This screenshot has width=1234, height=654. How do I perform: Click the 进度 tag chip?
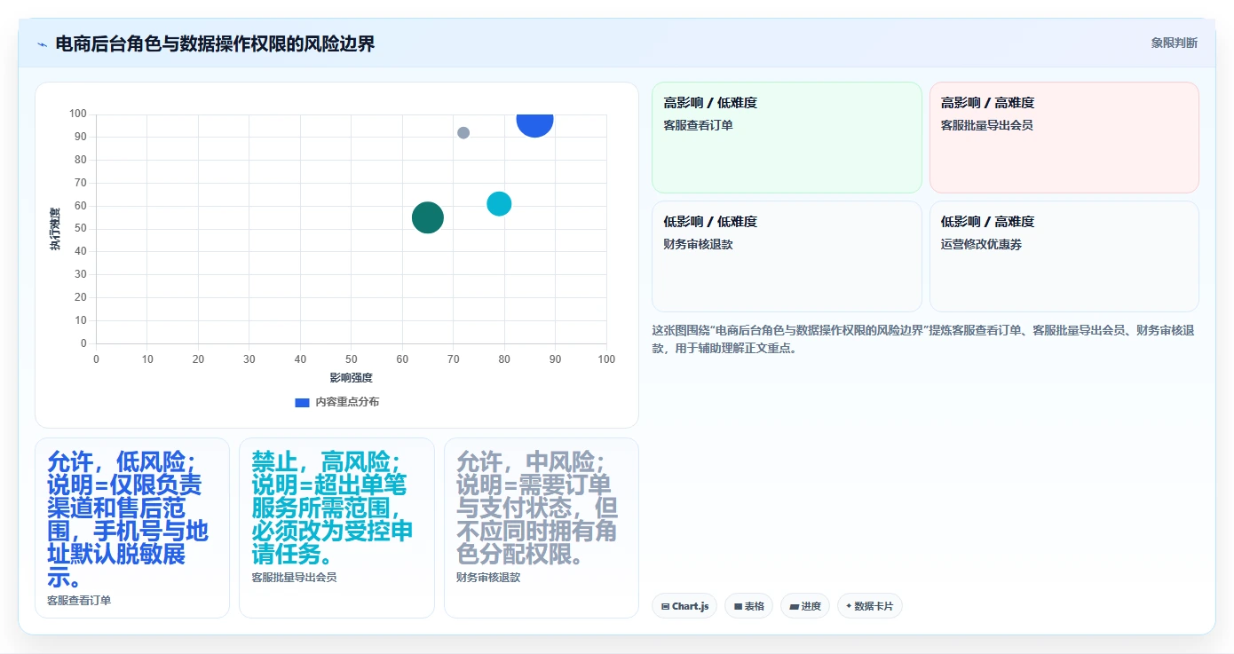point(805,606)
